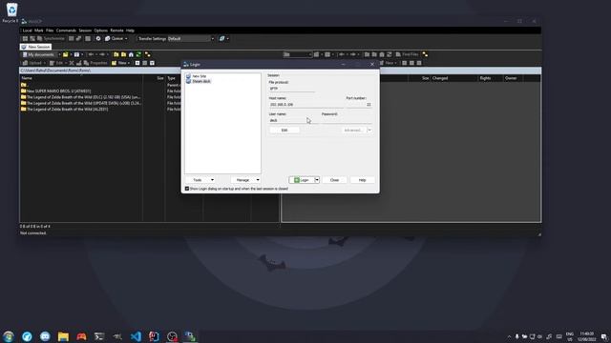Viewport: 611px width, 343px height.
Task: Click the Advanced button
Action: tap(354, 131)
